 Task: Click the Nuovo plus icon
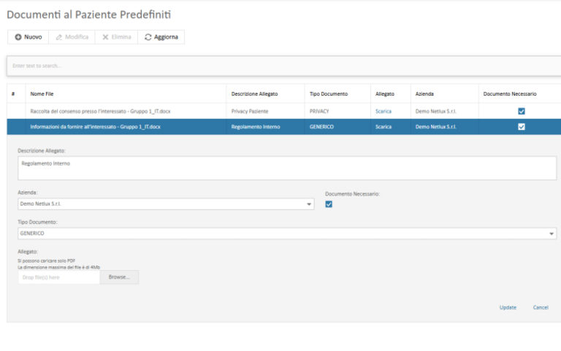click(18, 37)
